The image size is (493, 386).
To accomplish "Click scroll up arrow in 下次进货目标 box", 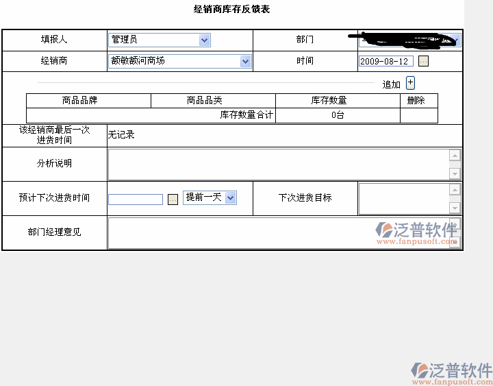I will [x=455, y=190].
